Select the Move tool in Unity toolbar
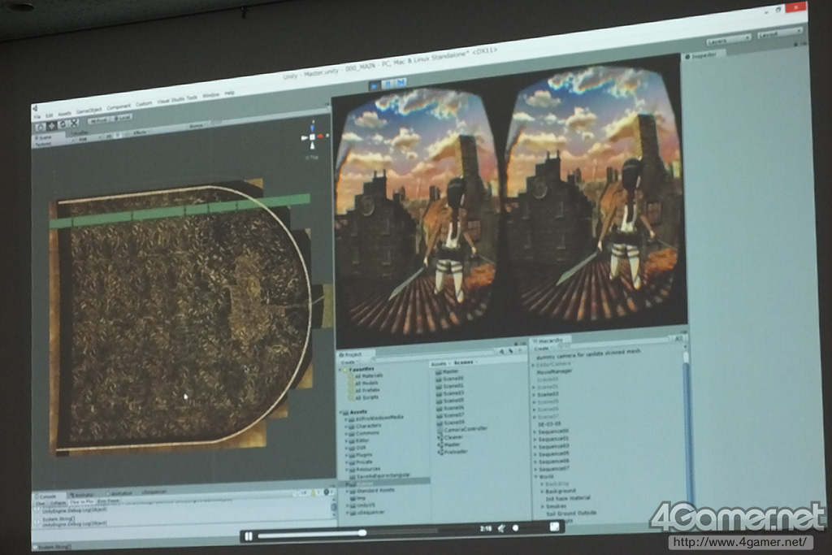 click(51, 126)
